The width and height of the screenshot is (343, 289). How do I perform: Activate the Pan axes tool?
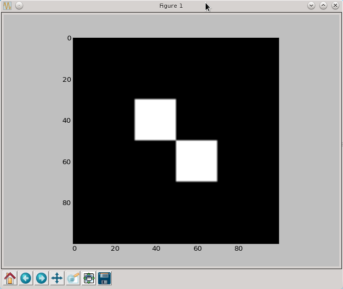click(57, 278)
